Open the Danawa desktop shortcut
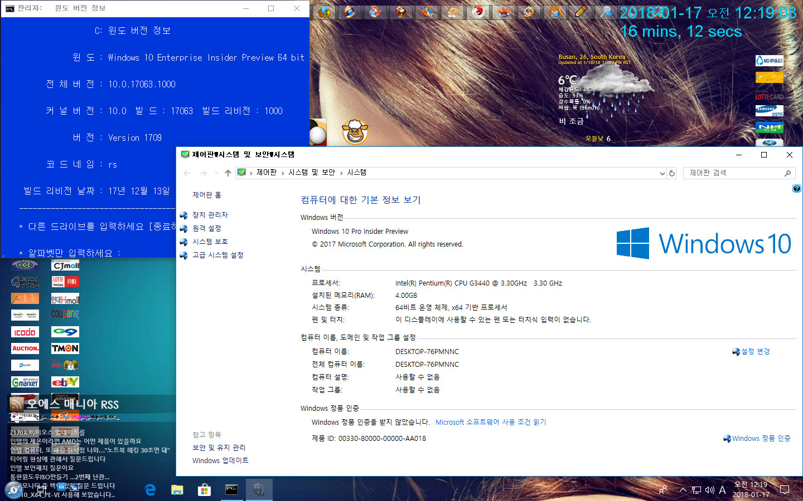 (25, 315)
